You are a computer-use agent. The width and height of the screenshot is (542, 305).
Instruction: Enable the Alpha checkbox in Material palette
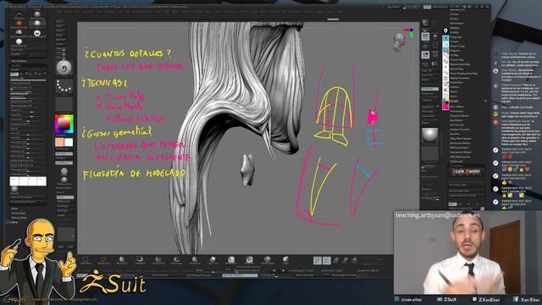click(8, 222)
